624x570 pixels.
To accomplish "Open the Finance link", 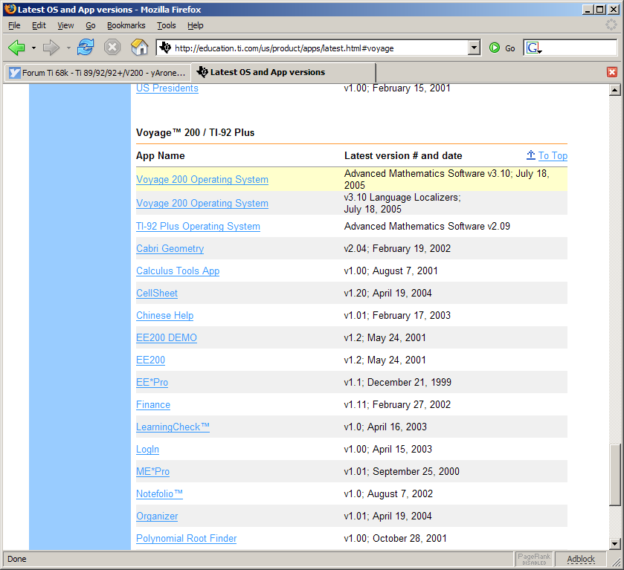I will click(153, 404).
